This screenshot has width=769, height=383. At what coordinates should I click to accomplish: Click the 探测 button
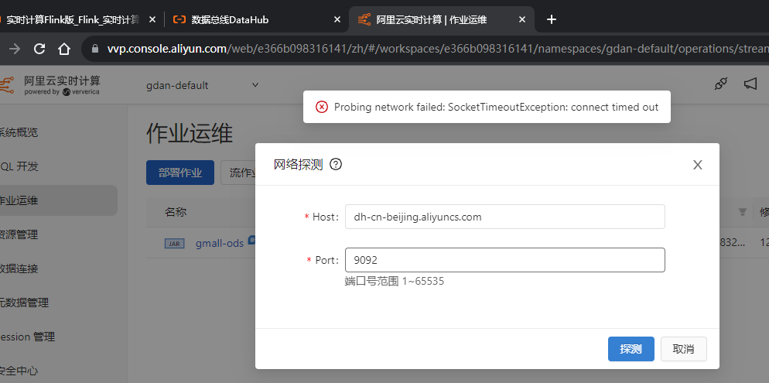point(631,349)
